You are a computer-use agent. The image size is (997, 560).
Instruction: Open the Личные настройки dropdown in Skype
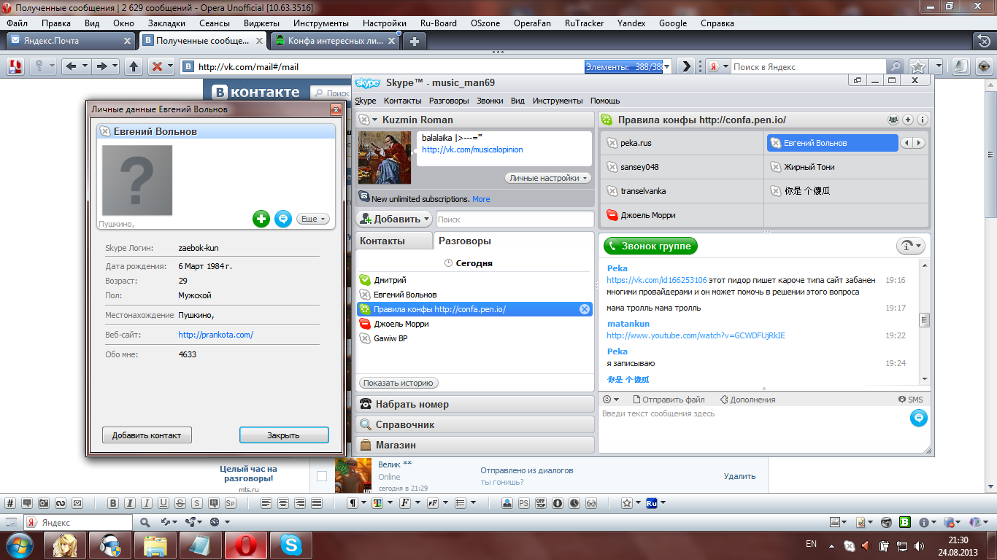[x=548, y=178]
